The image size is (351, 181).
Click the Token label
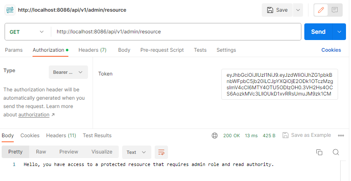point(105,74)
